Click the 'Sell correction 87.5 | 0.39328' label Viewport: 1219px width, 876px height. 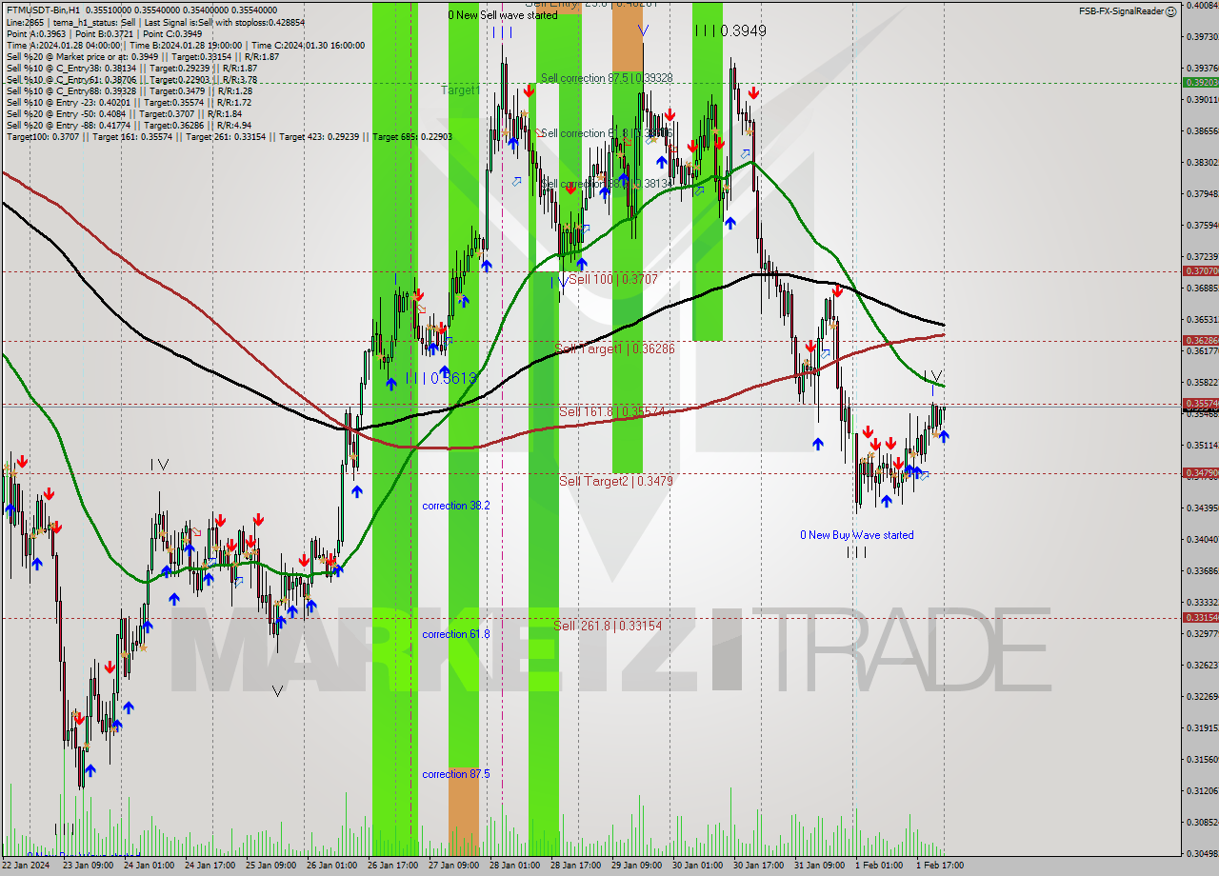(607, 78)
